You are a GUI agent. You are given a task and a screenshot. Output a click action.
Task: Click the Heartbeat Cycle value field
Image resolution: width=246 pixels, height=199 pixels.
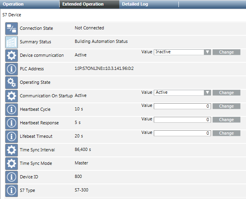182,106
